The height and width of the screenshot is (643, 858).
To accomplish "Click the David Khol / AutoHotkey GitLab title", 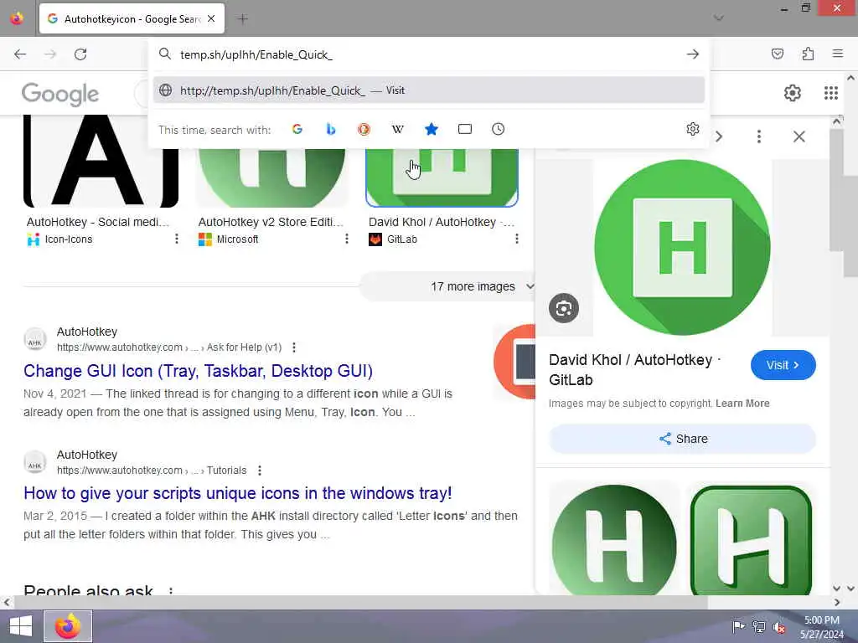I will click(x=633, y=369).
